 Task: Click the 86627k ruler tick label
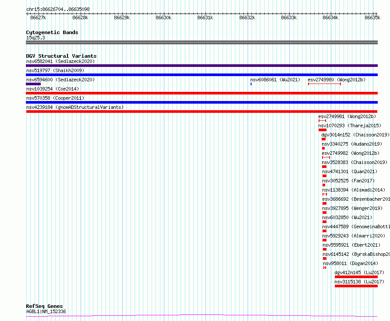38,17
